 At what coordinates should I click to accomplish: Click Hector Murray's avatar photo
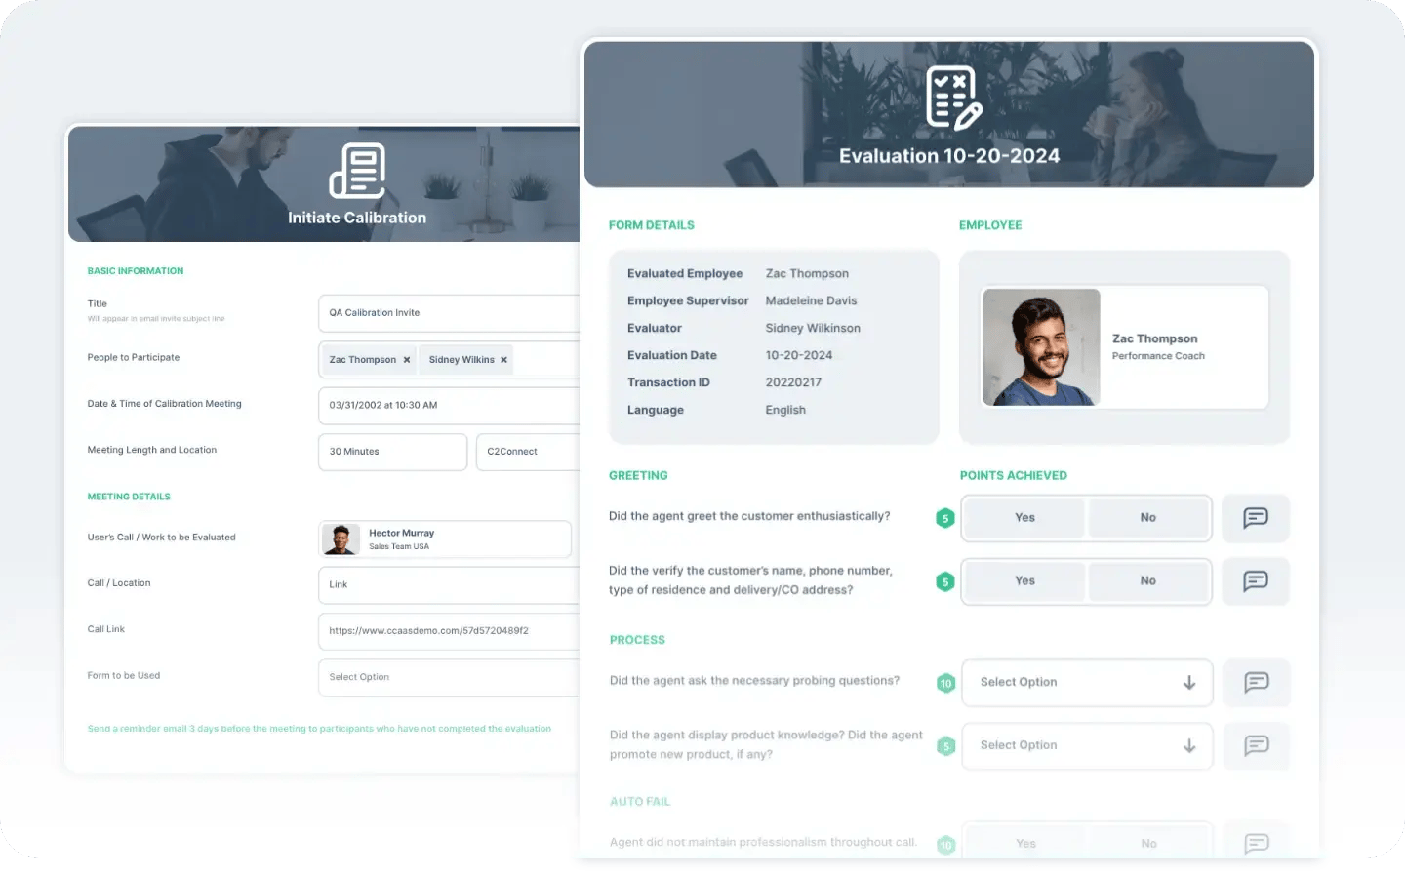[x=341, y=539]
